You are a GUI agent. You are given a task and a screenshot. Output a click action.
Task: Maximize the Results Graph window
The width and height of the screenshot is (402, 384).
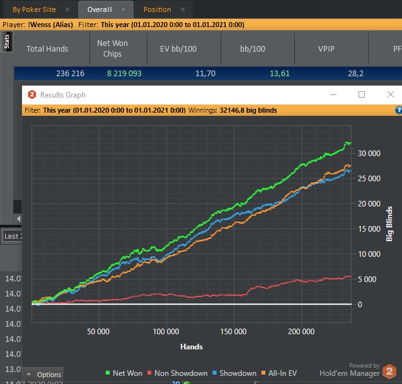362,94
